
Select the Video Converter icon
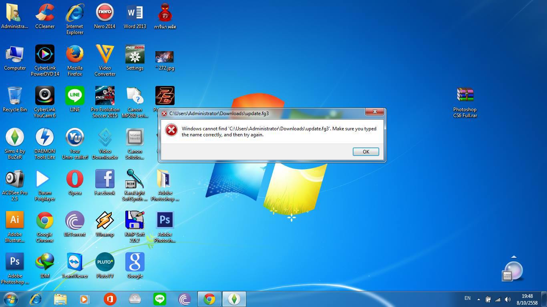(105, 61)
